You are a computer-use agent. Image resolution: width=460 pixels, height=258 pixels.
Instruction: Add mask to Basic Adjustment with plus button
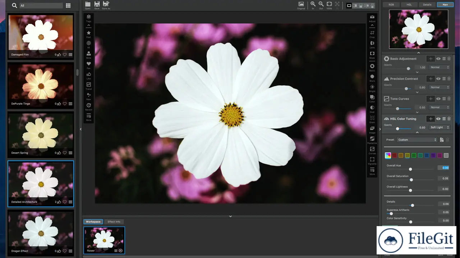[x=431, y=59]
